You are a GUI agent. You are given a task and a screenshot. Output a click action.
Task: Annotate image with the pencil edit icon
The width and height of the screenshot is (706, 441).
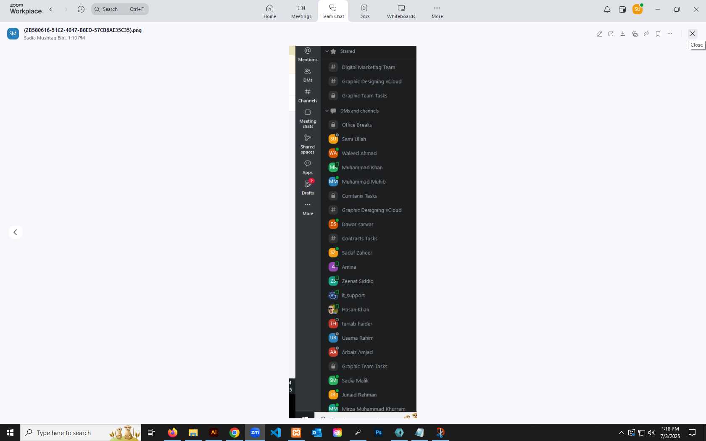(x=599, y=34)
